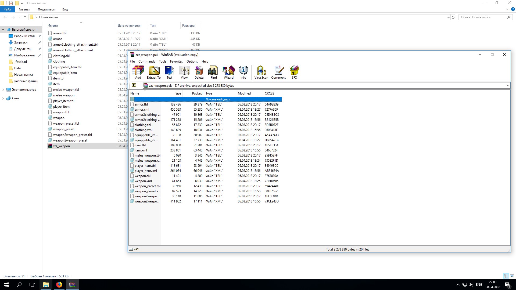The height and width of the screenshot is (290, 516).
Task: Open the Вид tab in Explorer ribbon
Action: [x=65, y=9]
